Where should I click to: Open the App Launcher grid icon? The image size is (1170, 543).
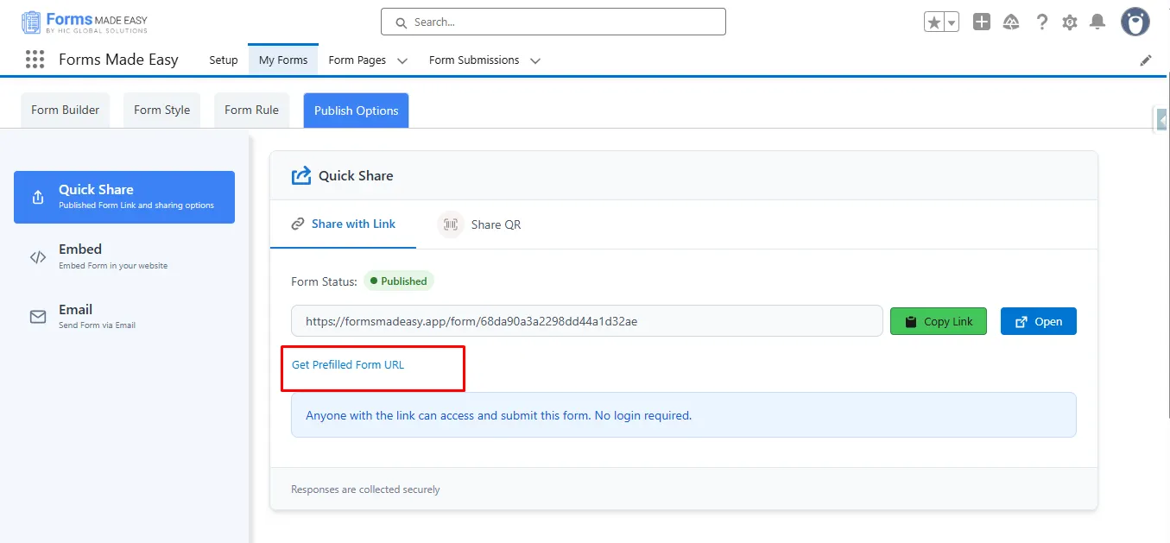coord(35,60)
